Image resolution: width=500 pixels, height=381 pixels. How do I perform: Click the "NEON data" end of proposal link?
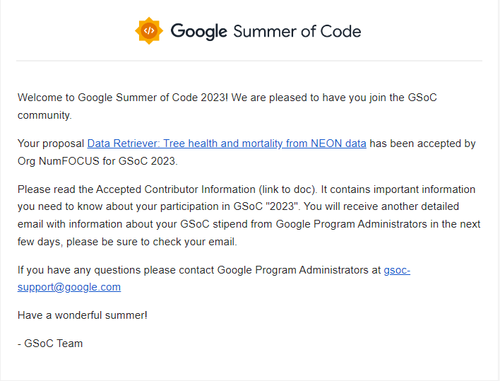tap(338, 143)
